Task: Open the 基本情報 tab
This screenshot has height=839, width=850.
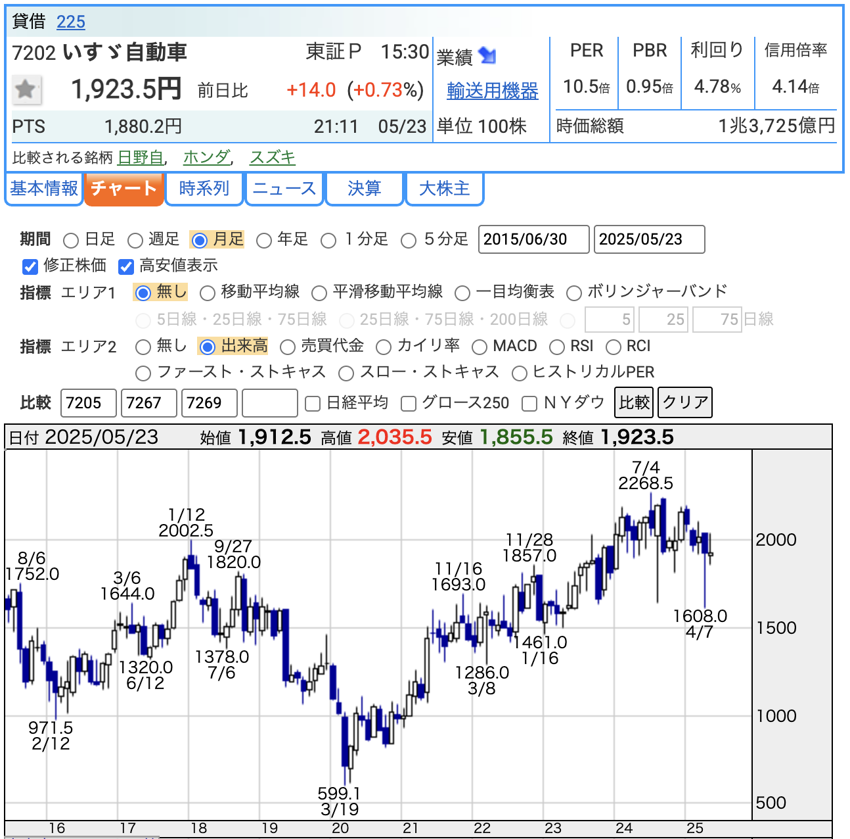Action: (x=44, y=189)
